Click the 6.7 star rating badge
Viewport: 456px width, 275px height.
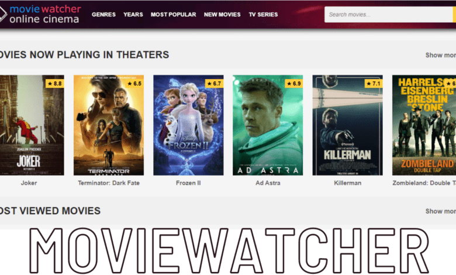215,84
